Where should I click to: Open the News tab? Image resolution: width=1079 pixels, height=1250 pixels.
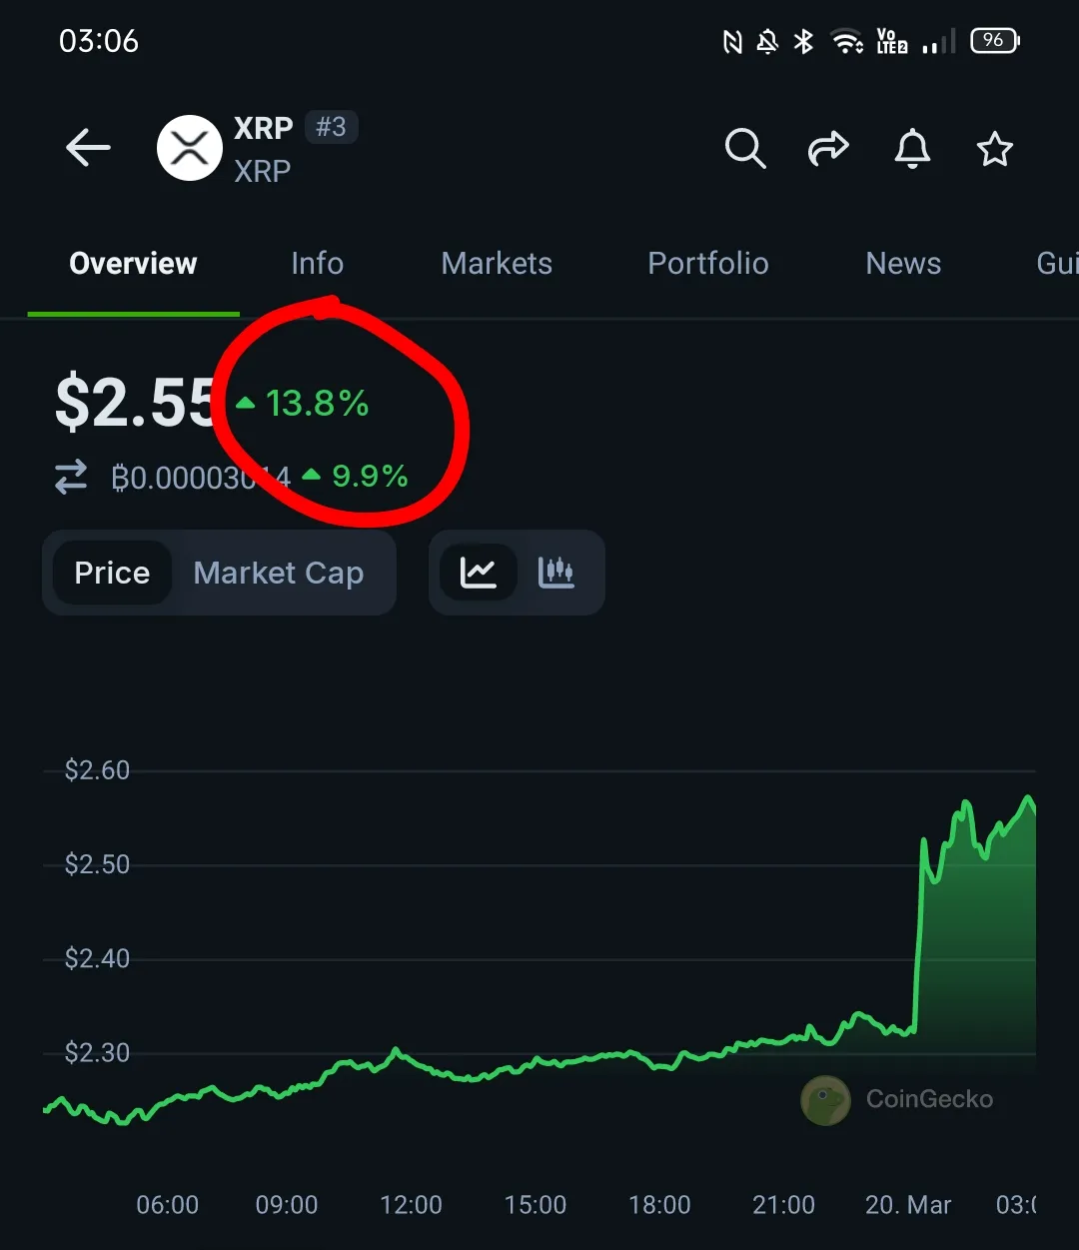coord(903,263)
